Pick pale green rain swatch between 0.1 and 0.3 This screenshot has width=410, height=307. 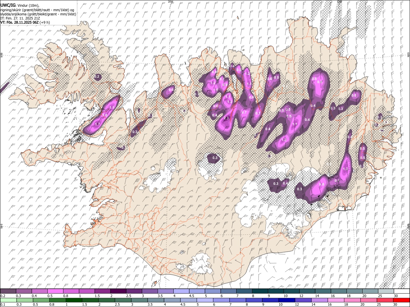tap(8, 300)
